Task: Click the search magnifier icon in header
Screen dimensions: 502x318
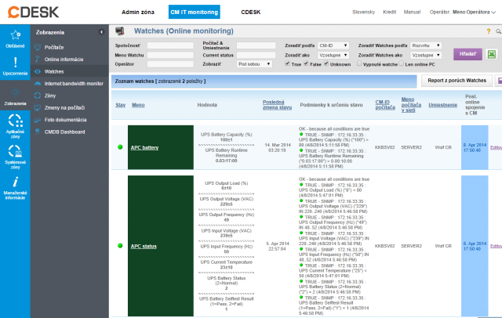Action: [498, 31]
